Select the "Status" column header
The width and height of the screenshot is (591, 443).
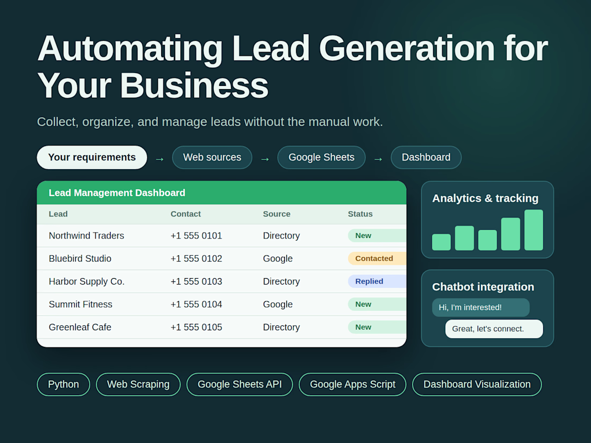tap(360, 214)
